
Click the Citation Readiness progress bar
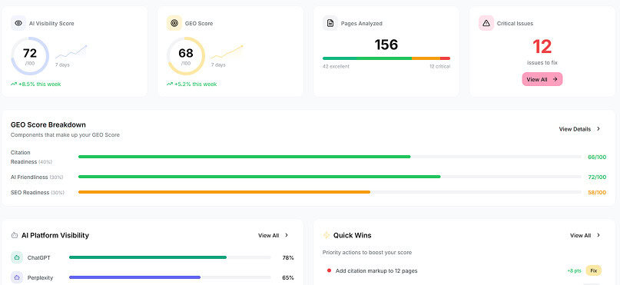click(x=330, y=157)
